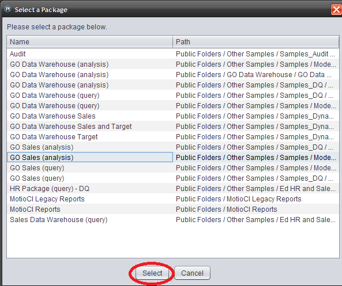
Task: Select the MotioCI Reports package
Action: point(173,209)
